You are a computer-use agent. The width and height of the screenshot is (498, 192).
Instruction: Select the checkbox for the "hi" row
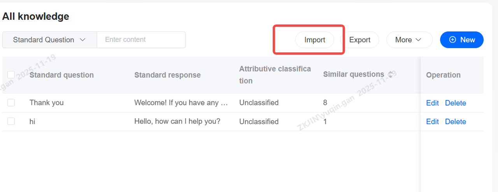(x=11, y=121)
